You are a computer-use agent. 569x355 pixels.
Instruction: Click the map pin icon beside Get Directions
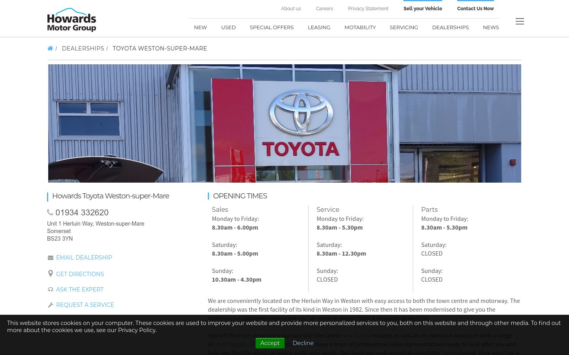pos(51,273)
